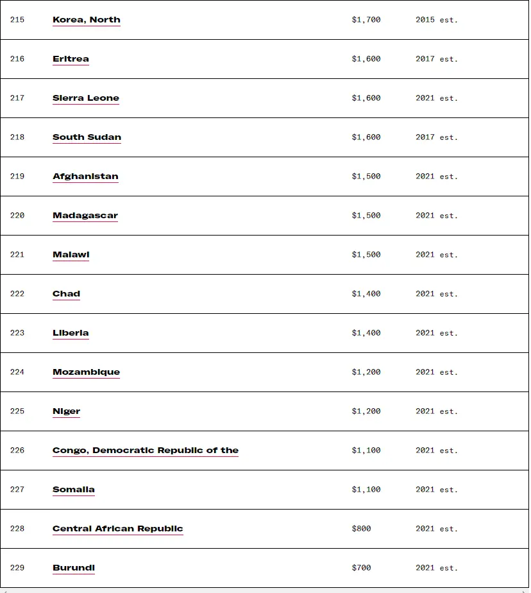The image size is (531, 593).
Task: Click the $700 value in Burundi's row
Action: 361,568
